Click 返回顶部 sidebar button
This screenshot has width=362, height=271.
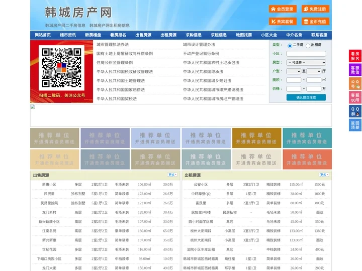click(x=355, y=125)
